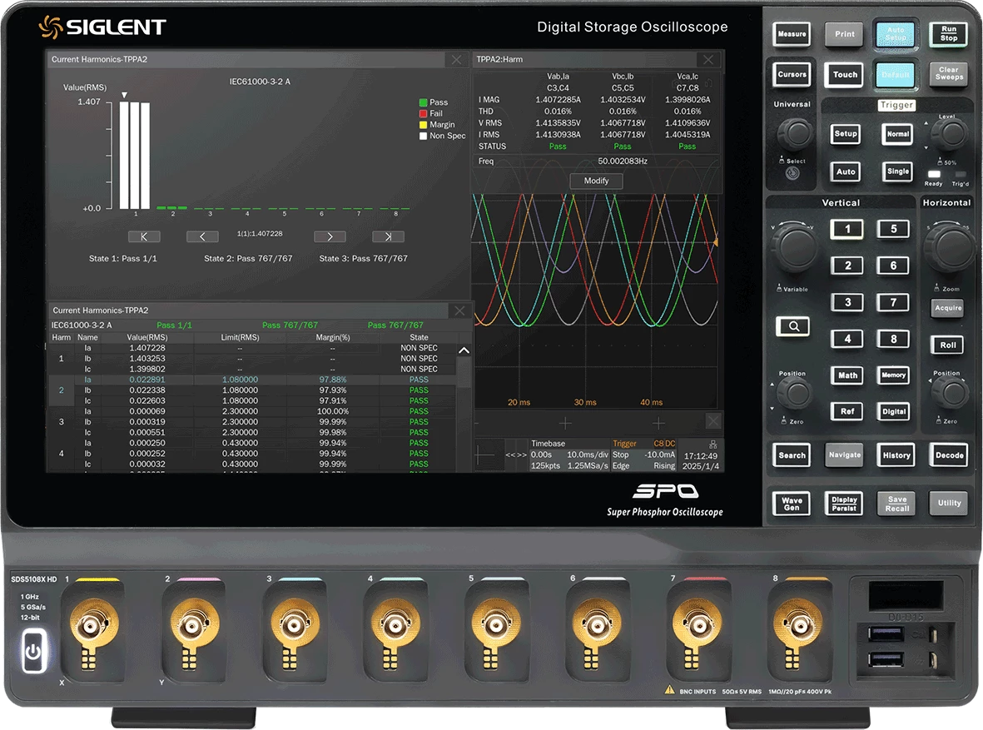Click the date time 17:12:49 display
Screen dimensions: 983x730
pyautogui.click(x=700, y=461)
